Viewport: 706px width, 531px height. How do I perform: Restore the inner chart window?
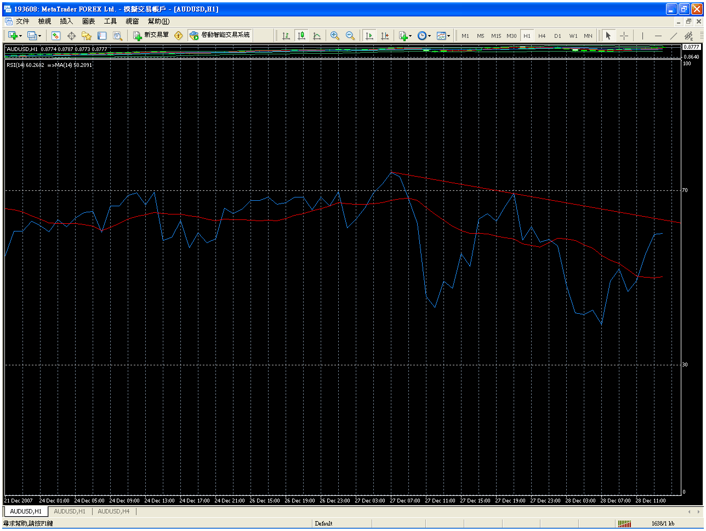coord(688,22)
